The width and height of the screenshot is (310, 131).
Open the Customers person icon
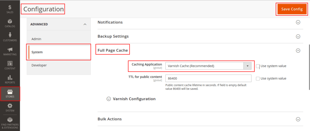coord(10,35)
